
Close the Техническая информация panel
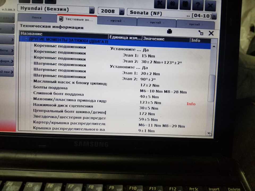click(211, 33)
